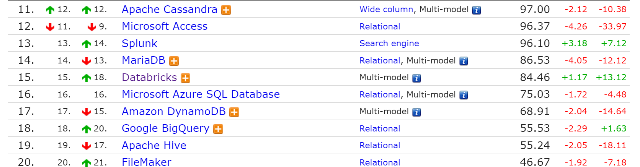Click info icon in MariaDB row
Viewport: 640px width, 167px height.
[x=464, y=61]
